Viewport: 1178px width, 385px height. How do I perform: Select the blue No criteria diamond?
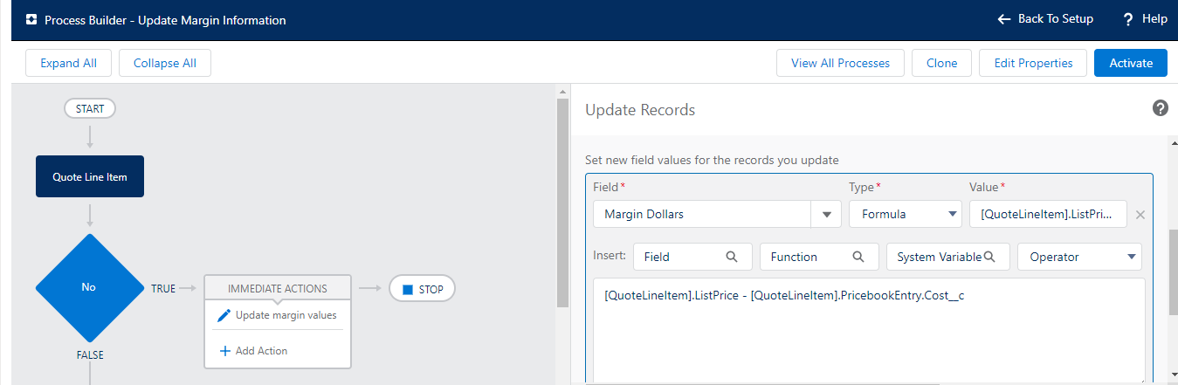pyautogui.click(x=88, y=287)
